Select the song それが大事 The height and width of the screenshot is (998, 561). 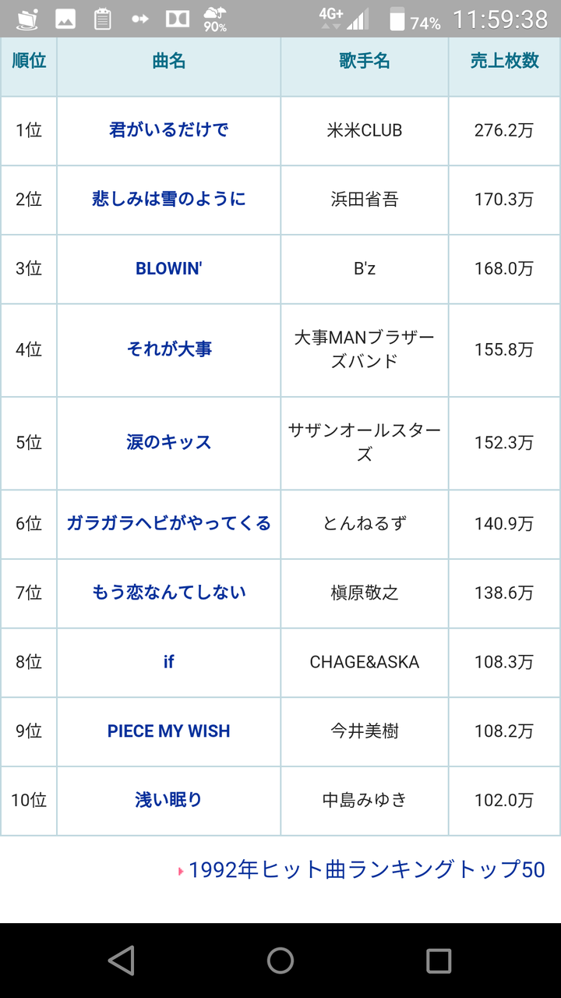coord(169,349)
